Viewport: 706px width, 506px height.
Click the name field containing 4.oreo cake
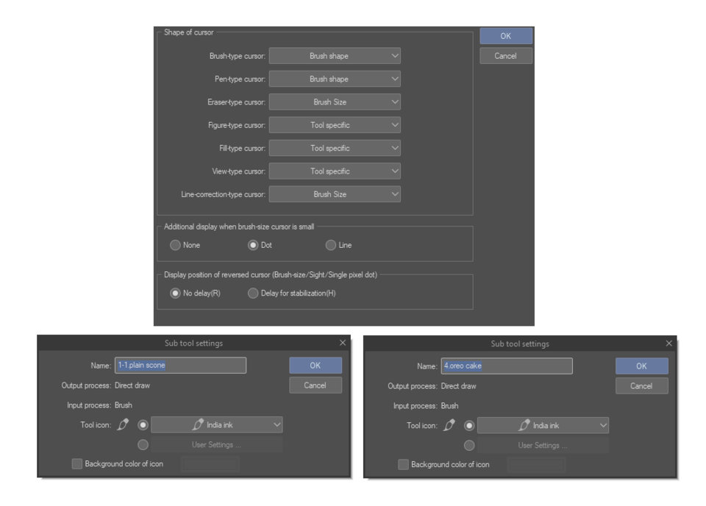[x=507, y=366]
